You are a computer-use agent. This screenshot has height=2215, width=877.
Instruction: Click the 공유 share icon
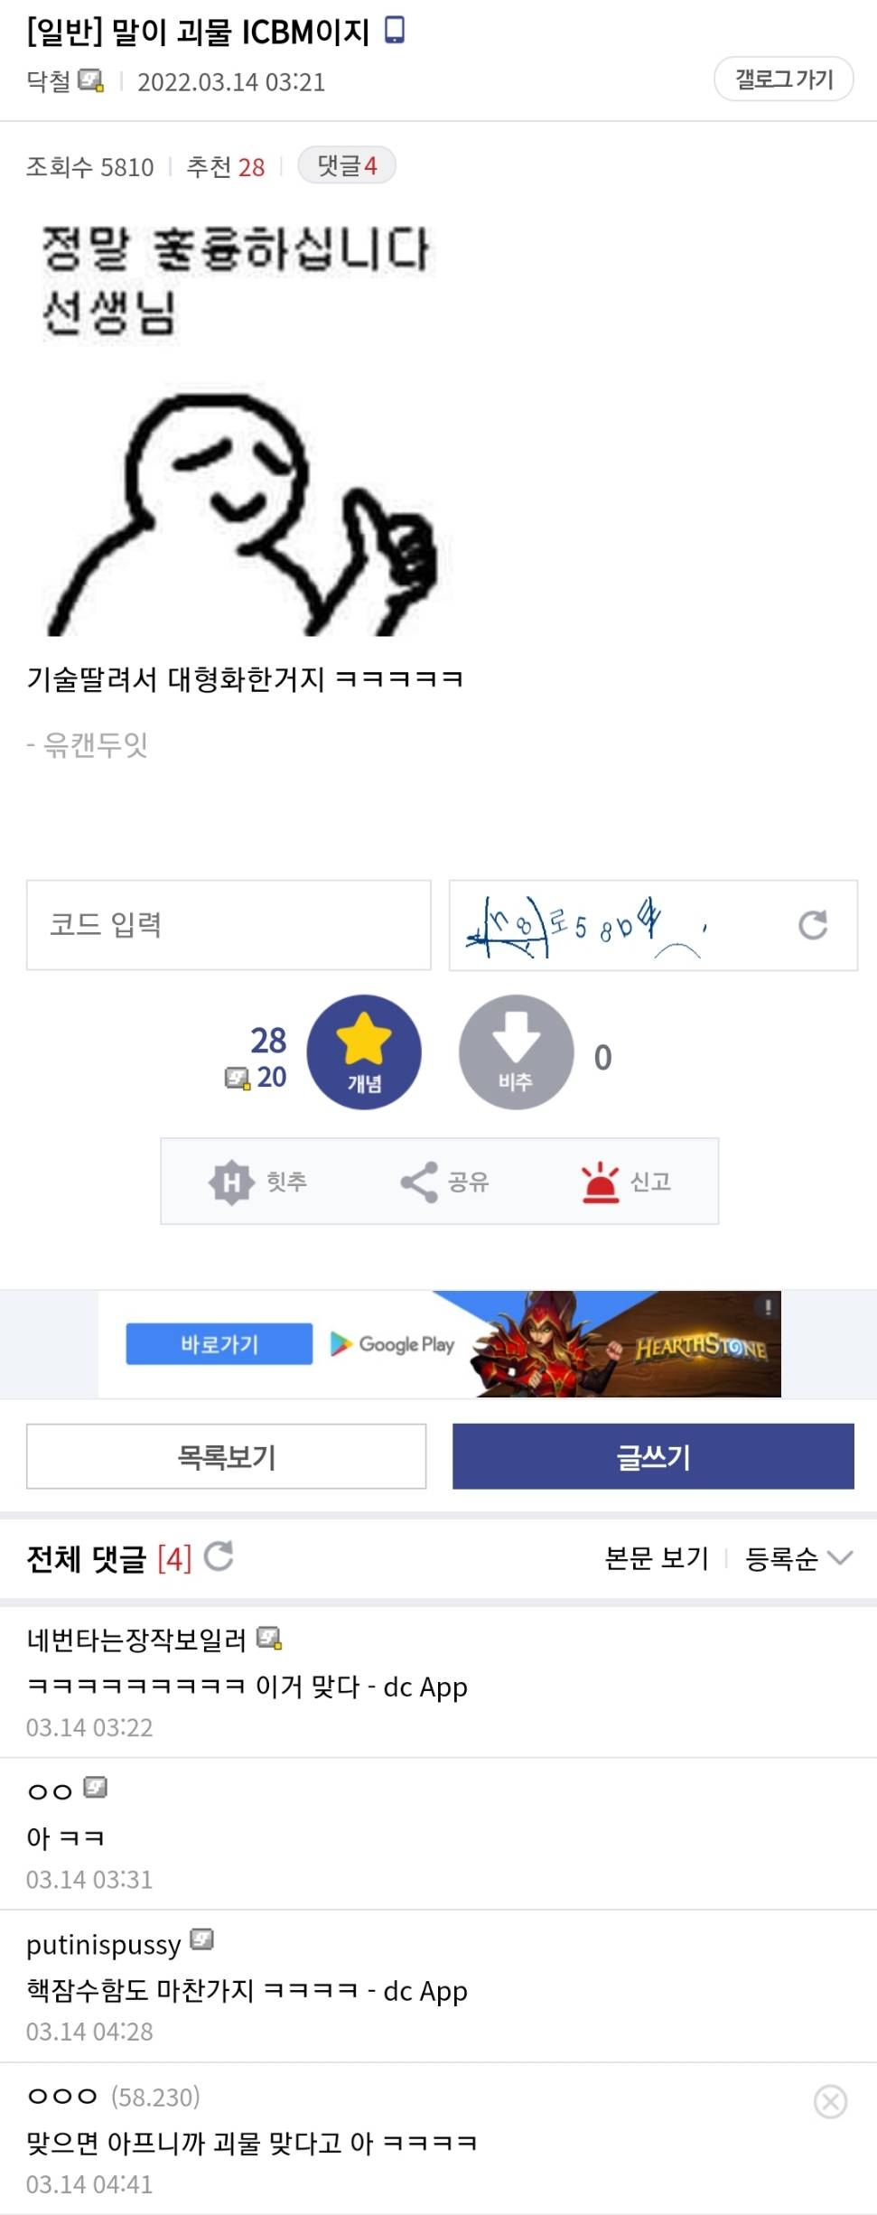click(419, 1182)
